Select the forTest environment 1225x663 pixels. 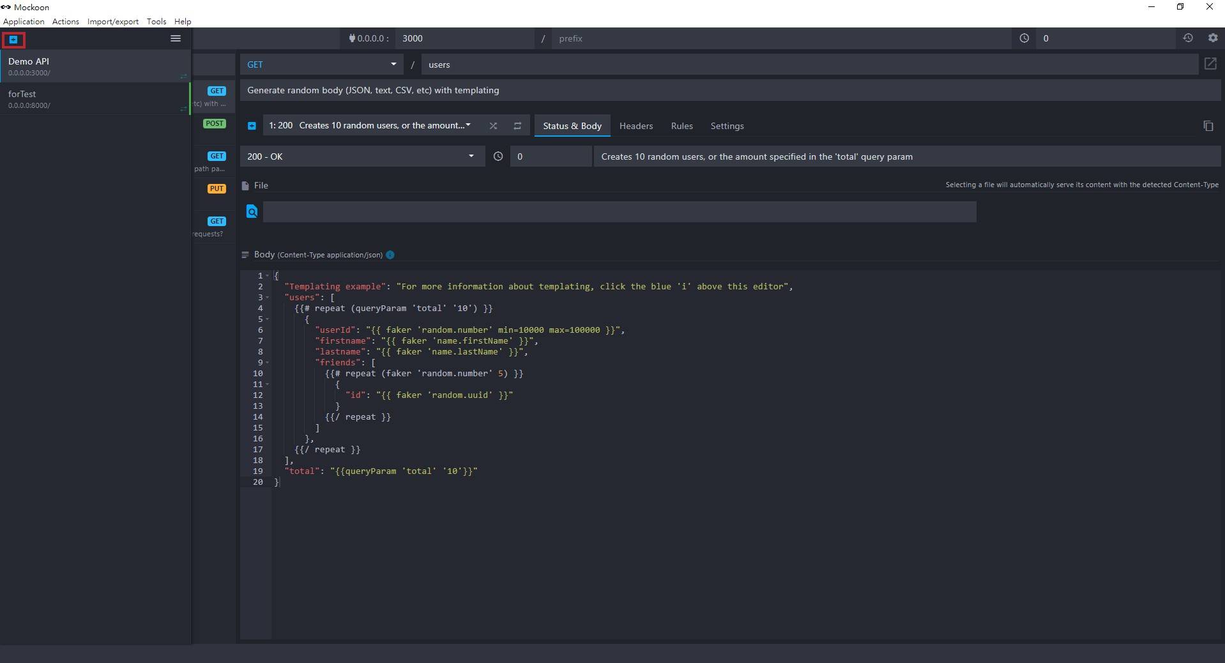(x=95, y=99)
